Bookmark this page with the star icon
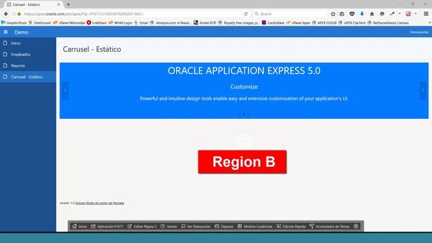This screenshot has height=243, width=432. (333, 13)
